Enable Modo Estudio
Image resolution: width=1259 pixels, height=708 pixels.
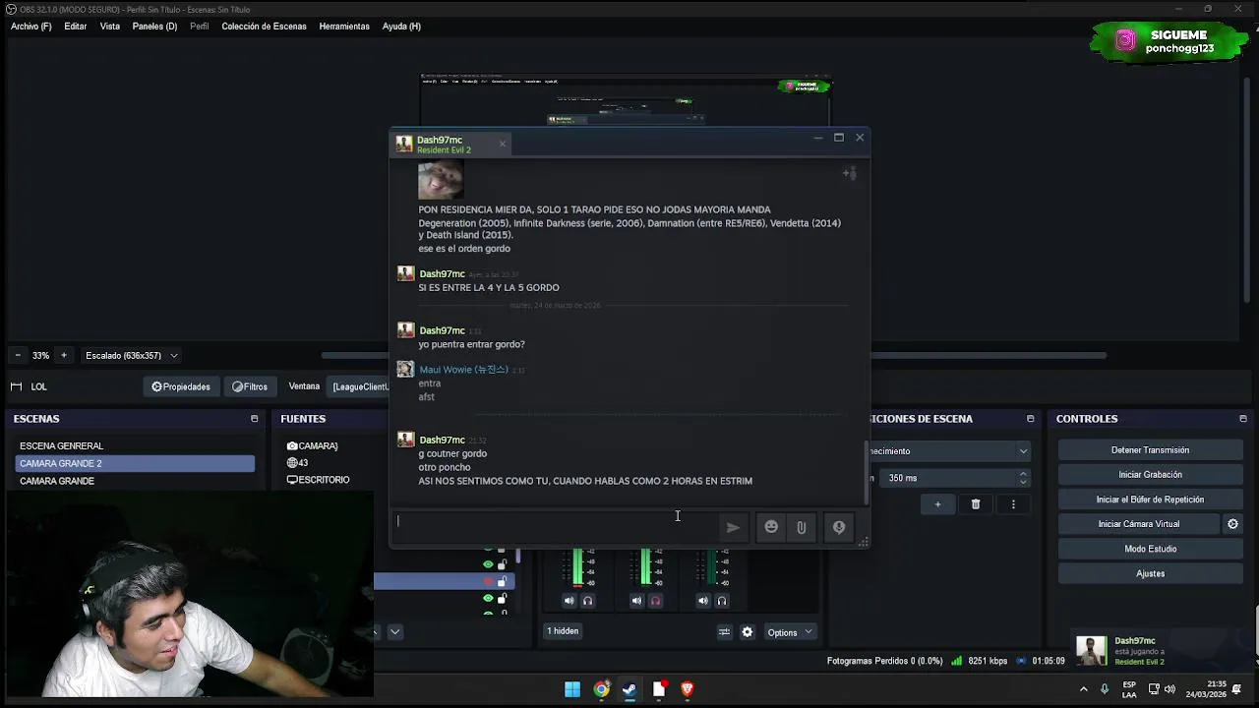1150,549
